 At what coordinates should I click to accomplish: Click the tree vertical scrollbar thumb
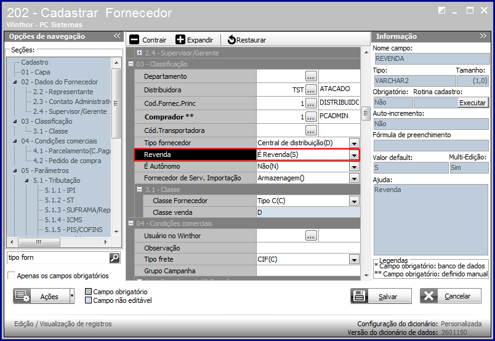116,103
